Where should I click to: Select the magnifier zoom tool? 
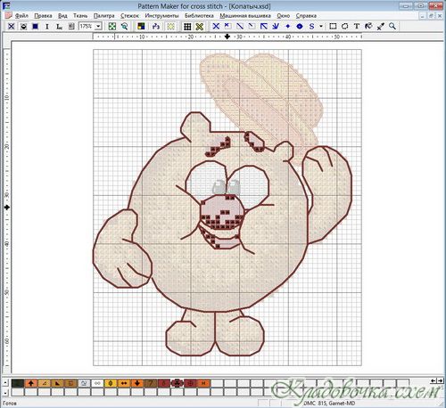pos(392,27)
